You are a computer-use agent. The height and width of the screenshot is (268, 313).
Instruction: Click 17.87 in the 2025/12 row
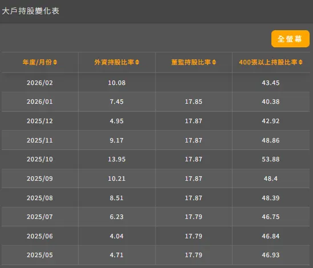click(193, 121)
